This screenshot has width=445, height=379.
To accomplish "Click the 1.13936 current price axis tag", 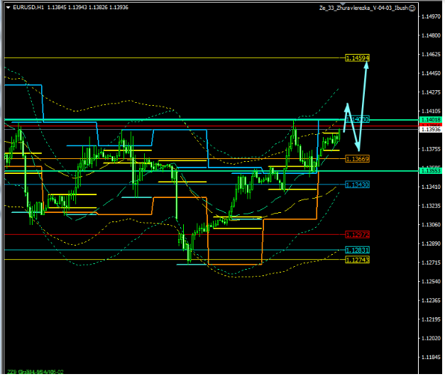I will click(430, 129).
